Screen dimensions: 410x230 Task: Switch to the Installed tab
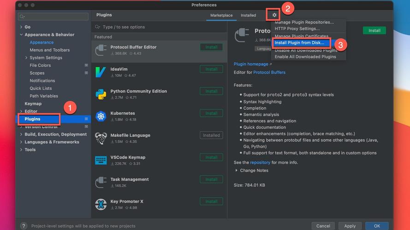[248, 15]
